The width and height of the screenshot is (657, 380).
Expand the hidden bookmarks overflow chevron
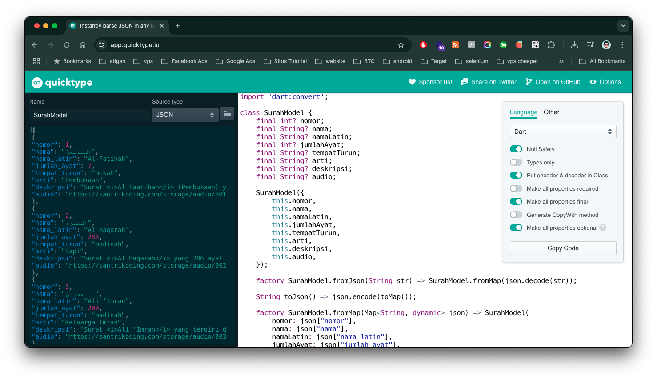[561, 61]
